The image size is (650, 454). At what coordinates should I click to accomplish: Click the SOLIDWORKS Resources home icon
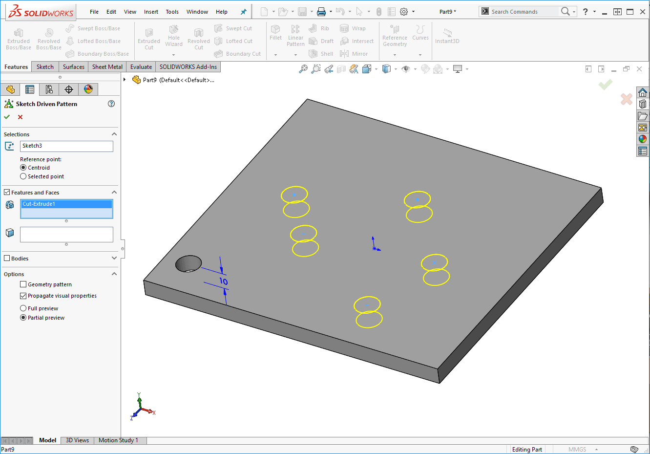643,92
